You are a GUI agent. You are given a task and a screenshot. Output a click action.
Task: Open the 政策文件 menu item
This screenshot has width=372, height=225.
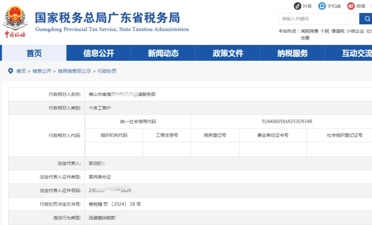point(227,53)
